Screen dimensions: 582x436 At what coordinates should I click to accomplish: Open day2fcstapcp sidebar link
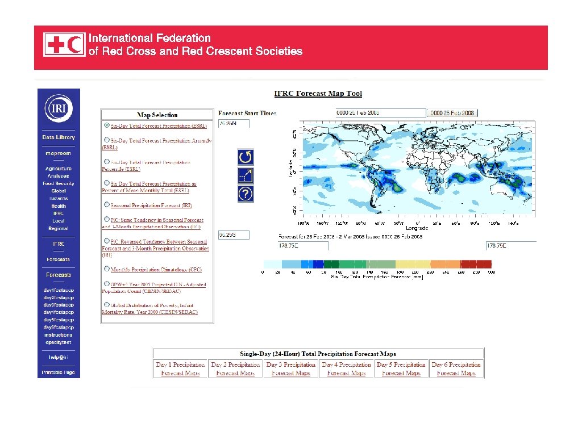click(x=59, y=297)
